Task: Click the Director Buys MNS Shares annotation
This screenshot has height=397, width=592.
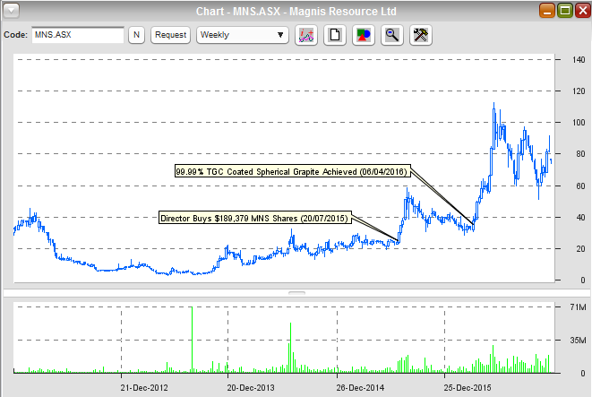Action: tap(255, 218)
